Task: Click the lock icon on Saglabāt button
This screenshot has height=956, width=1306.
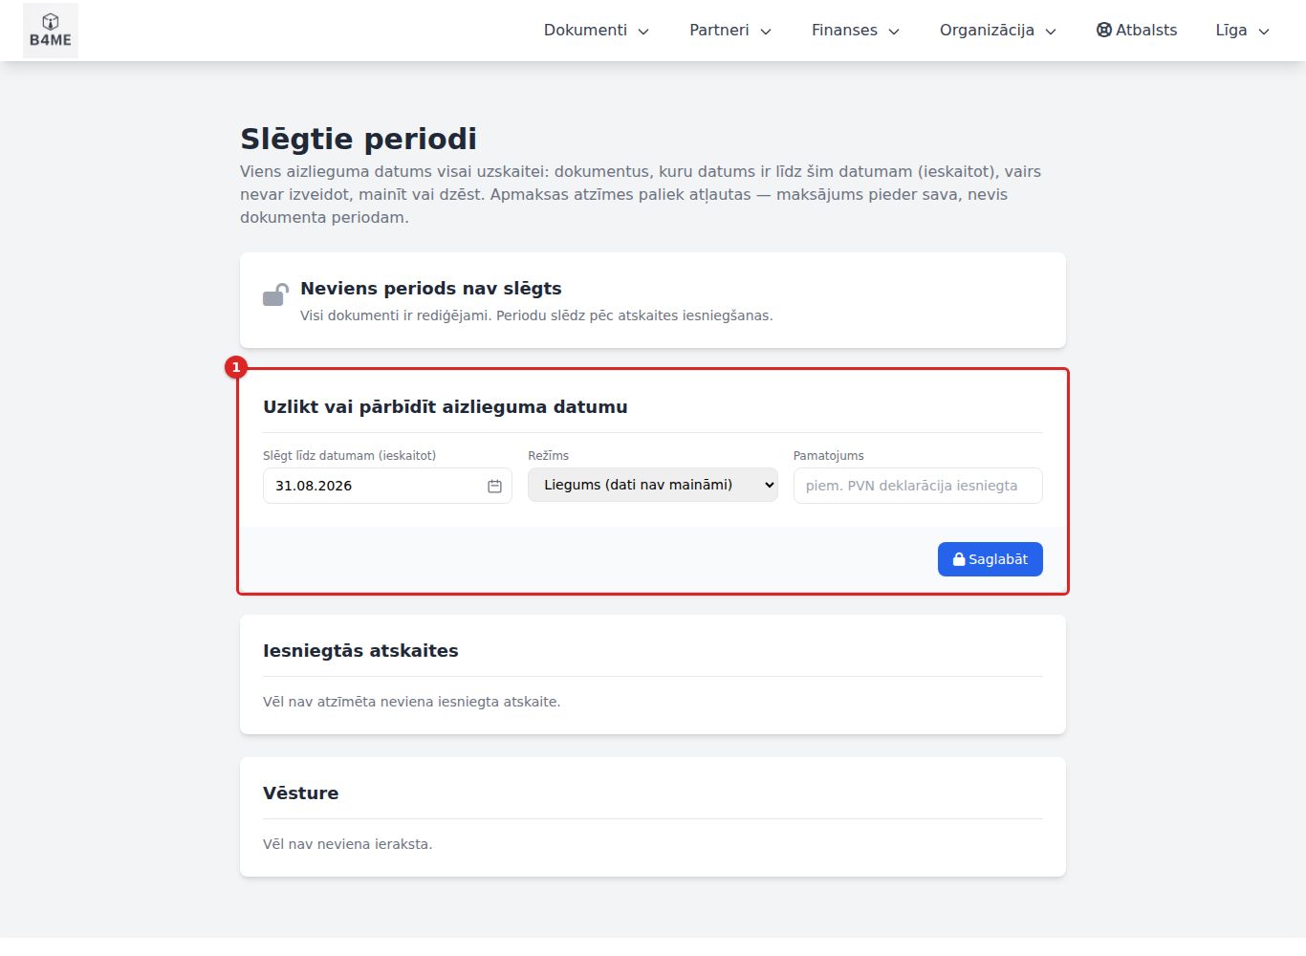Action: pos(959,559)
